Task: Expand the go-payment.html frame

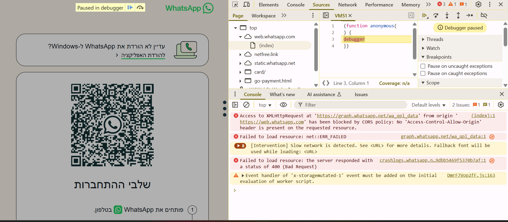Action: [x=240, y=81]
